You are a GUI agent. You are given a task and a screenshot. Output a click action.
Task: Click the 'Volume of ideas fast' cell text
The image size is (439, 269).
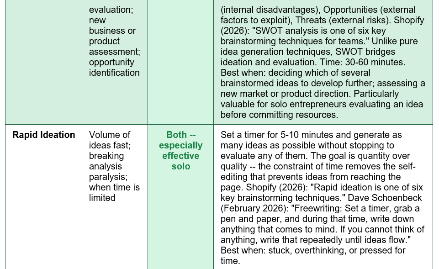coord(110,140)
